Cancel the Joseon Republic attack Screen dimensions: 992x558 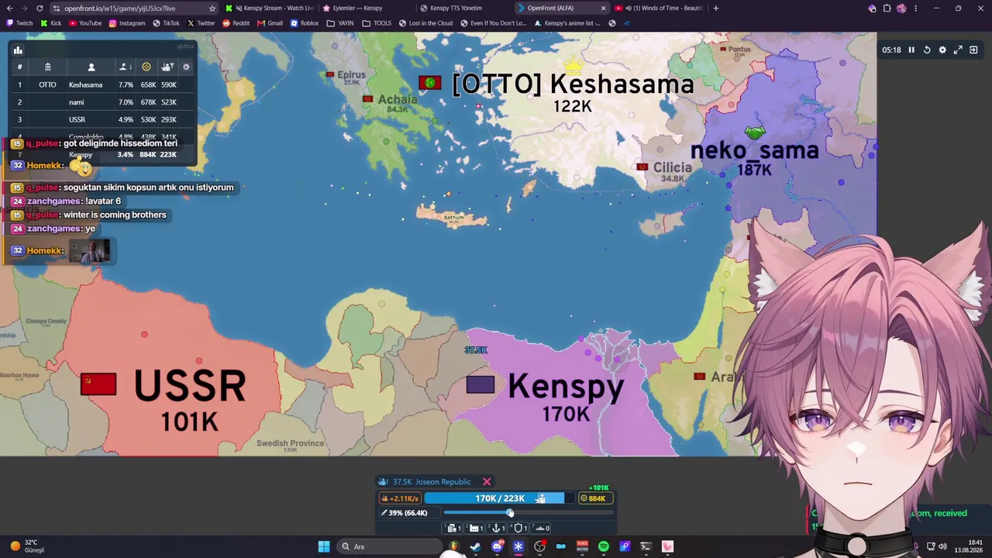click(x=487, y=482)
